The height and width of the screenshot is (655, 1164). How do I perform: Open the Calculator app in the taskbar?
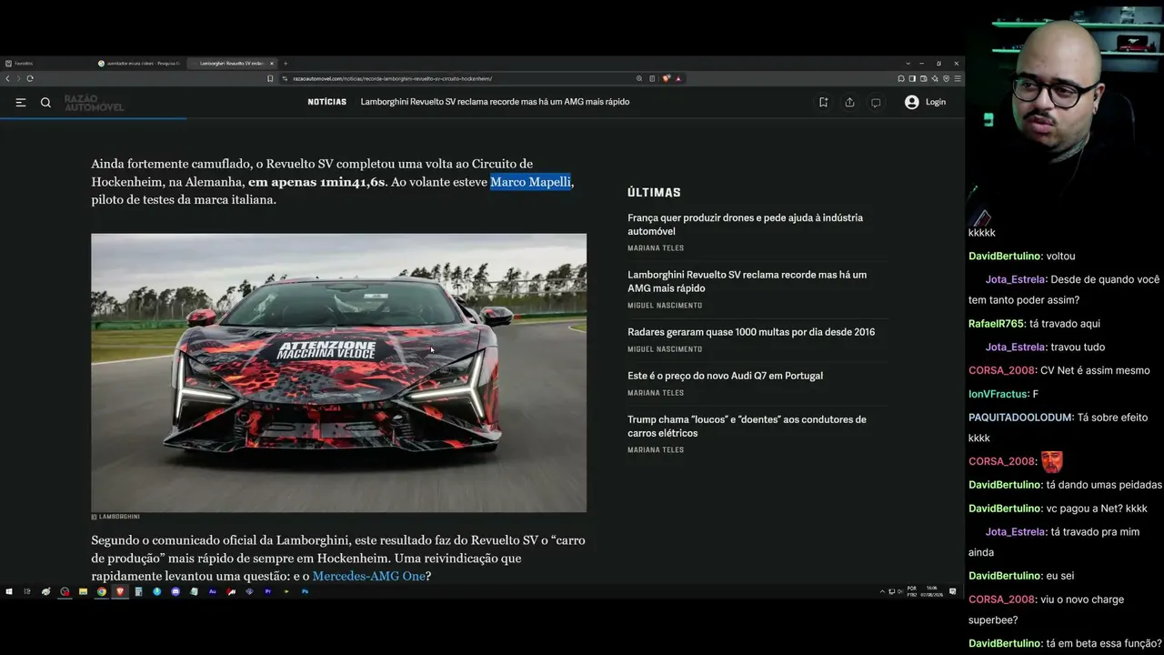[138, 591]
